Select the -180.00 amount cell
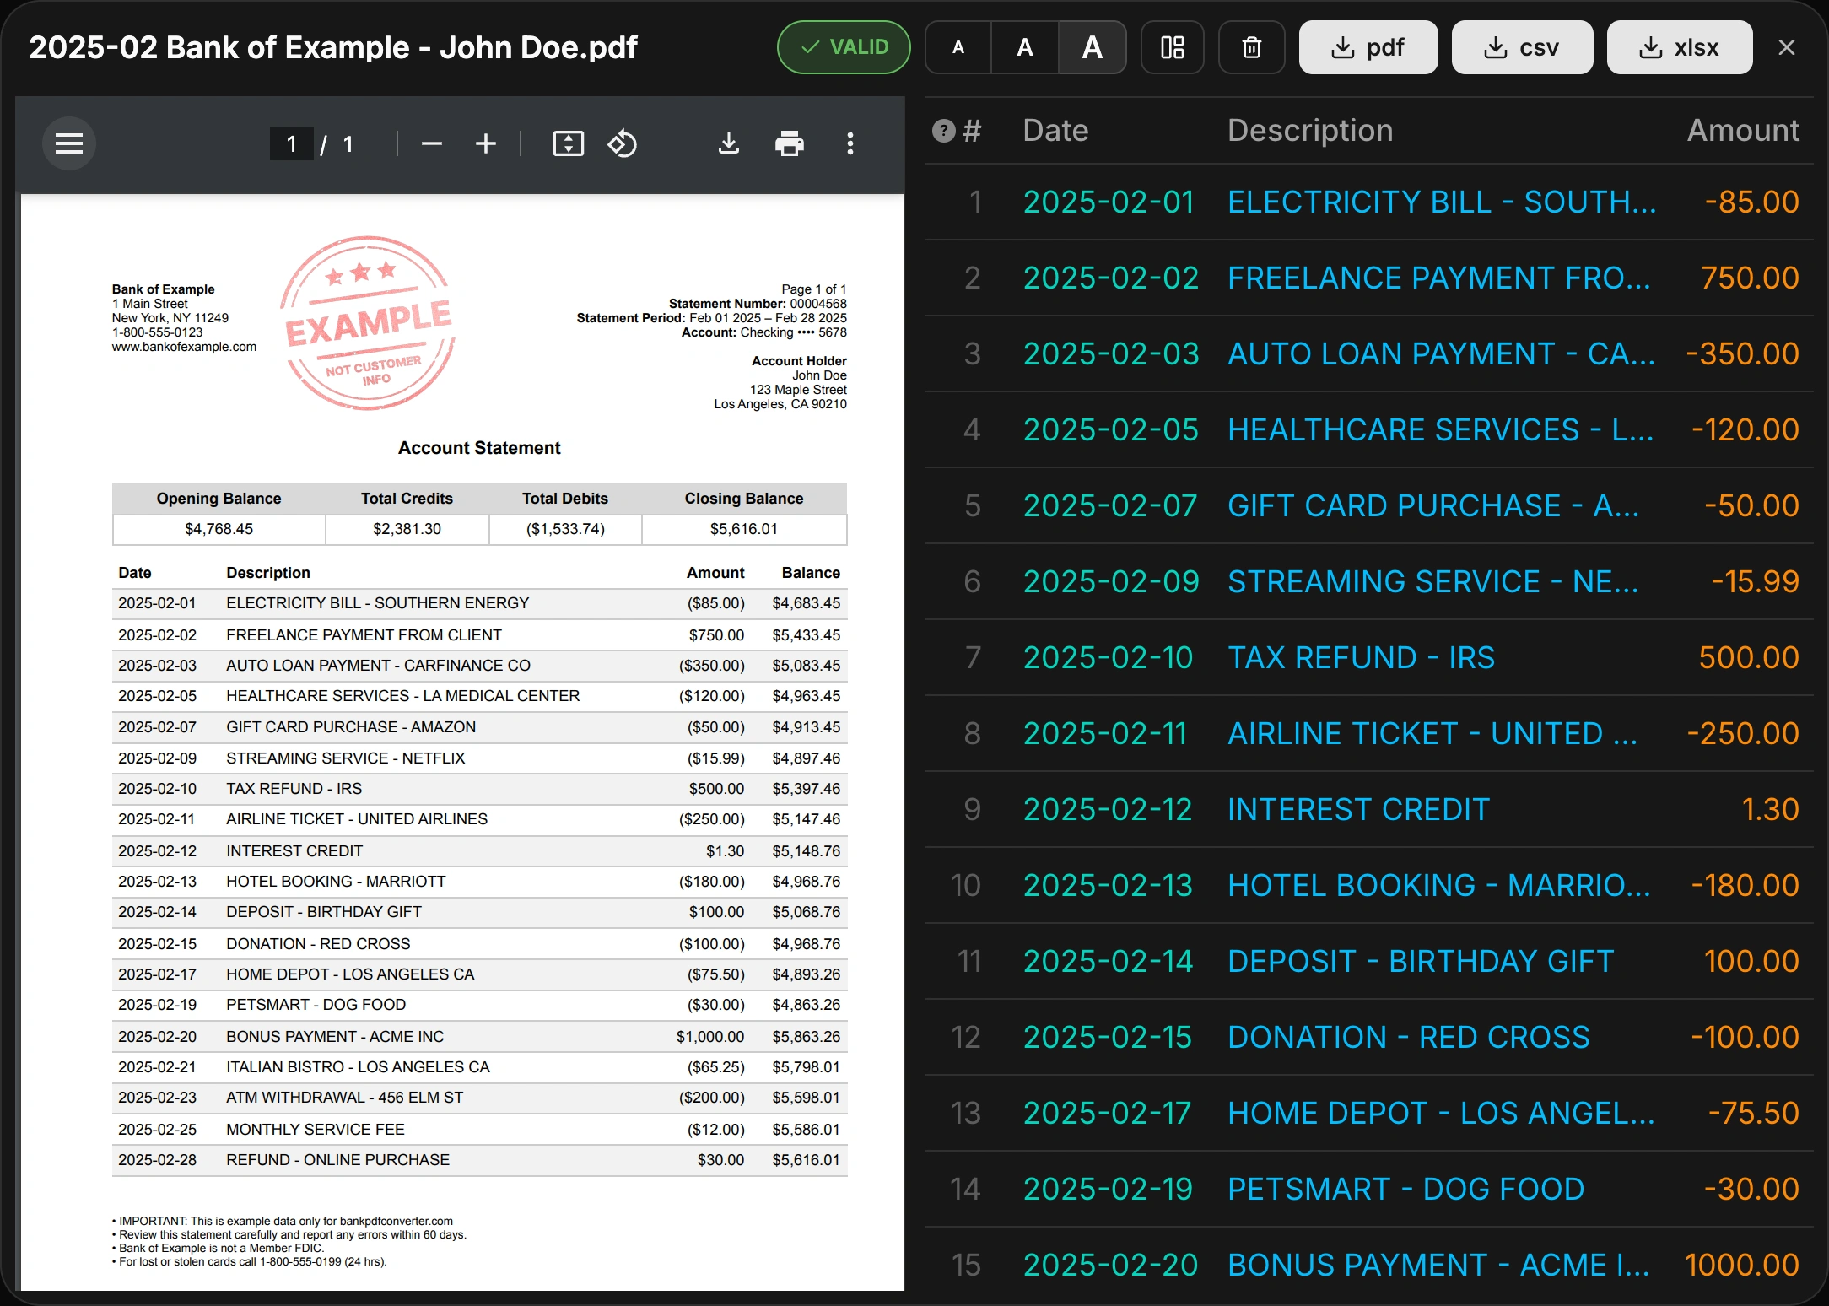The height and width of the screenshot is (1306, 1829). (x=1745, y=886)
